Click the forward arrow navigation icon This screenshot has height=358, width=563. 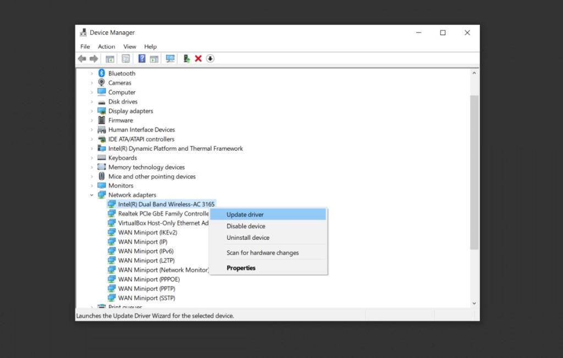[x=92, y=58]
